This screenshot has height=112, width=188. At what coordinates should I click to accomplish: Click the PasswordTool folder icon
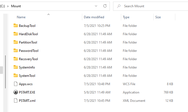[x=16, y=50]
